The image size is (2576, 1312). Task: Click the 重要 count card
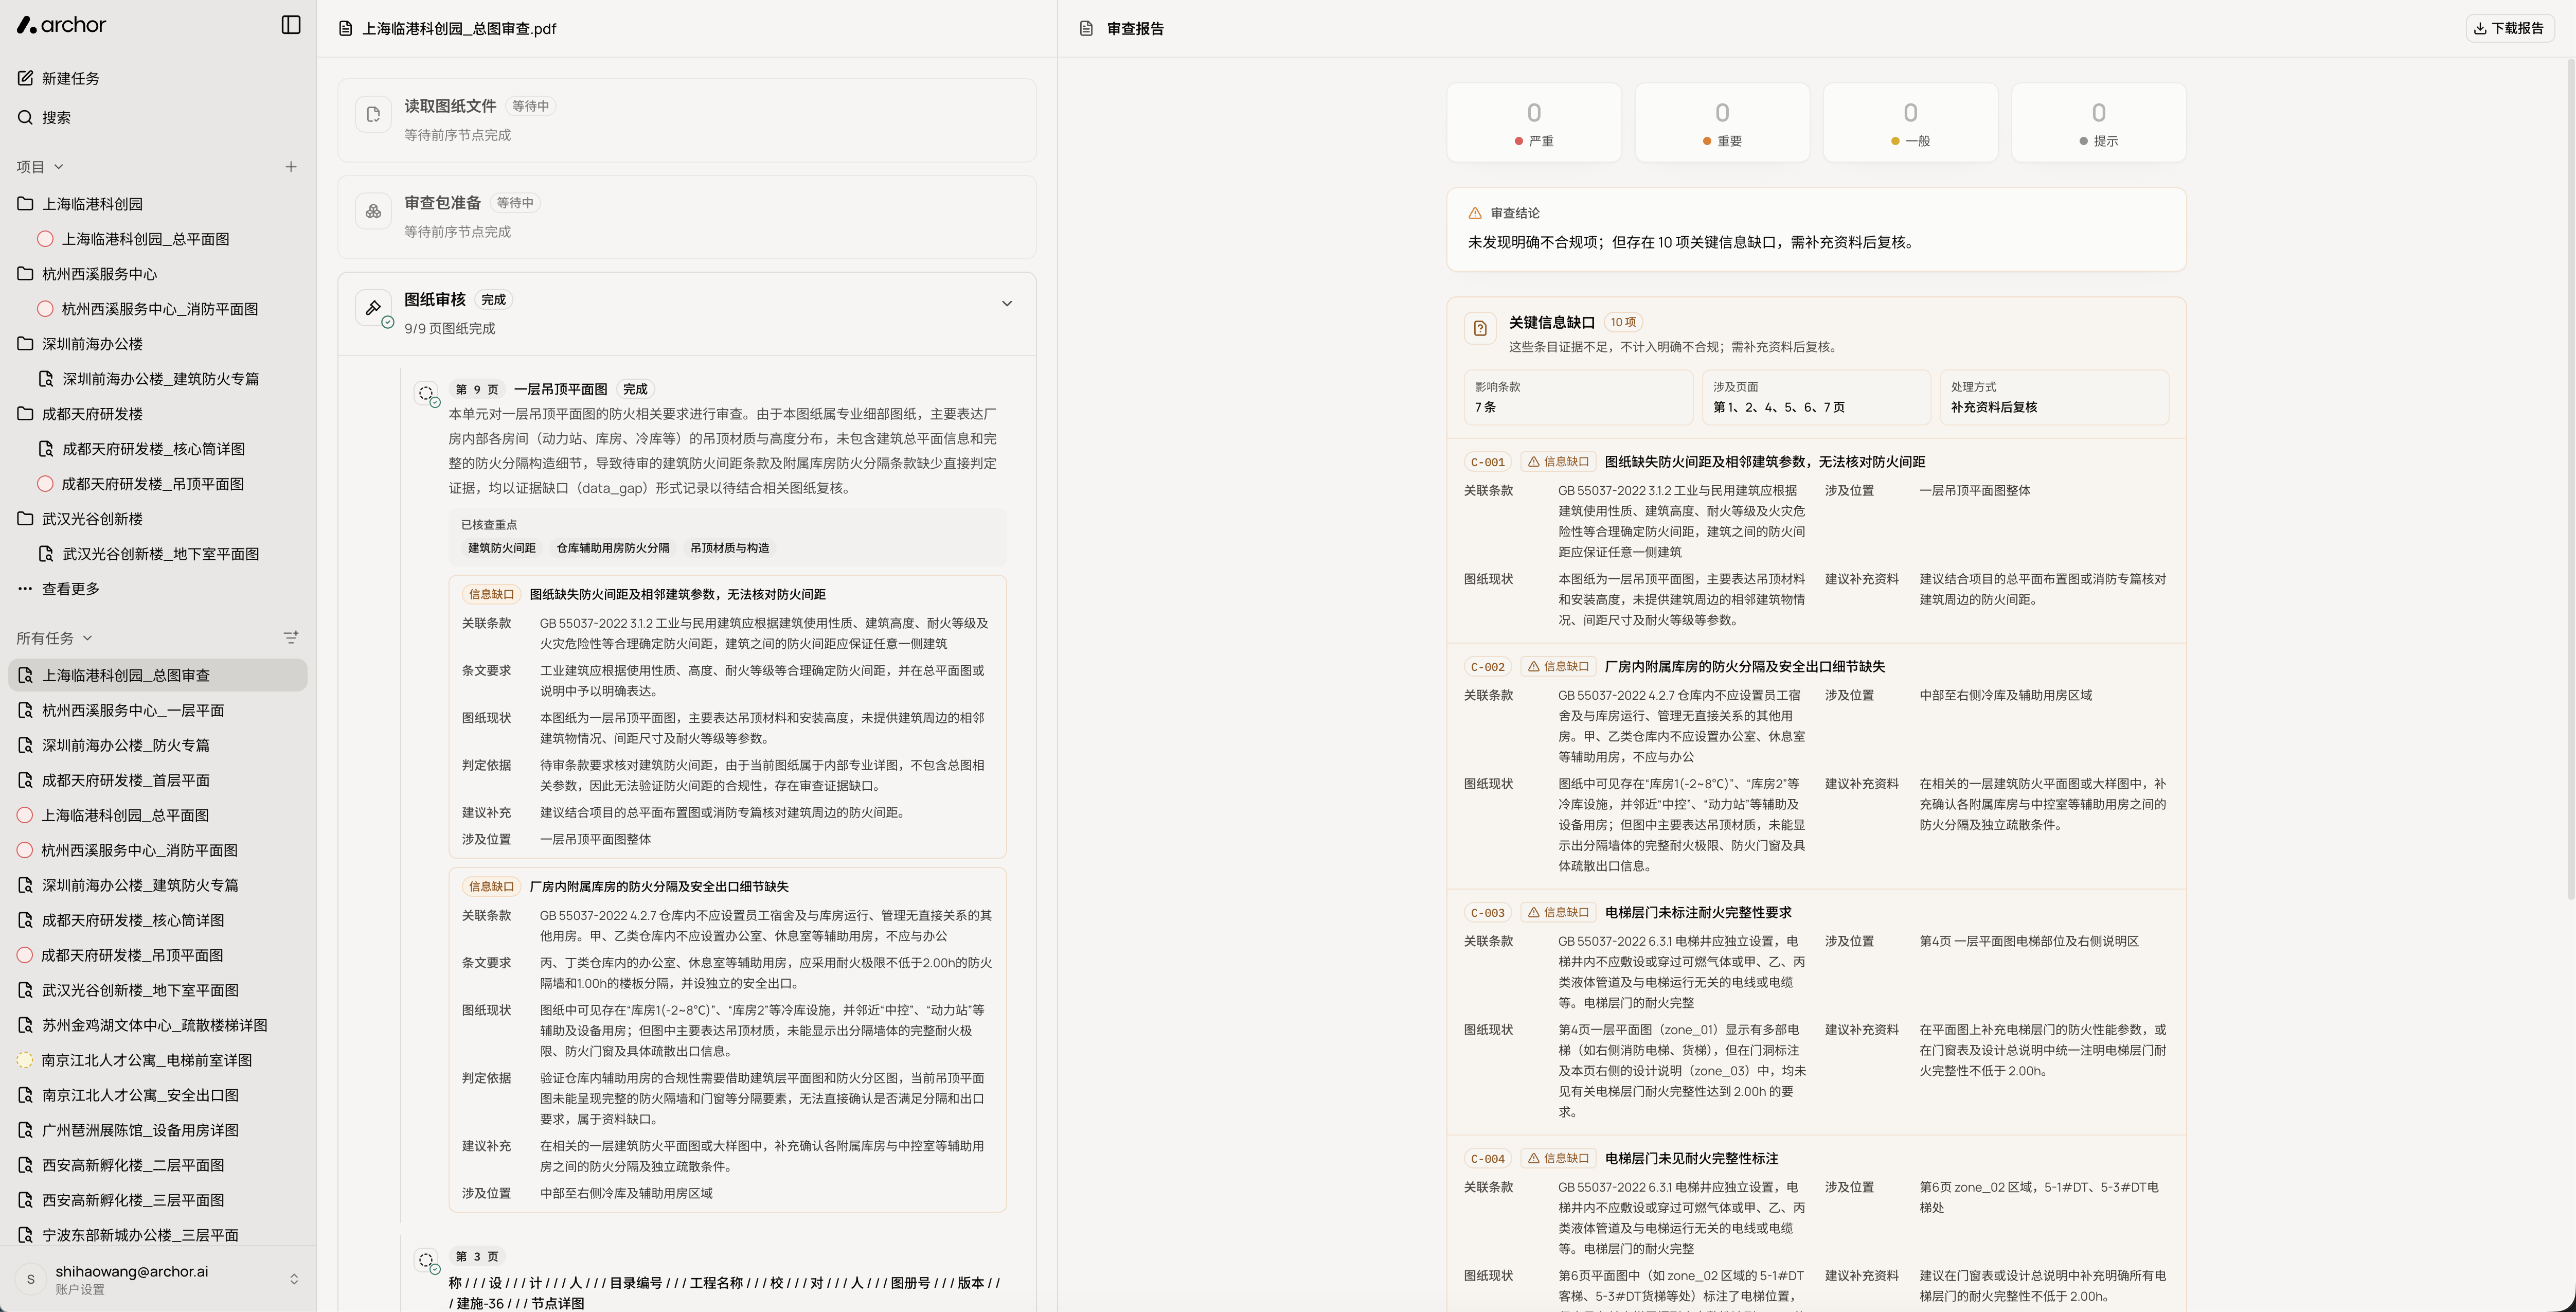[1722, 122]
